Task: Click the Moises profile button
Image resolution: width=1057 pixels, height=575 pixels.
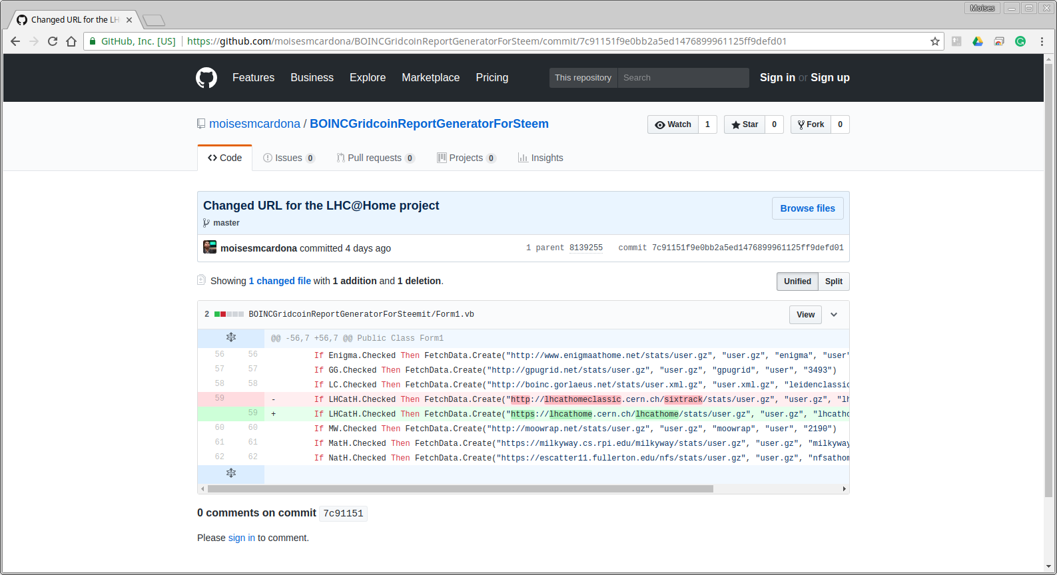Action: pos(982,8)
